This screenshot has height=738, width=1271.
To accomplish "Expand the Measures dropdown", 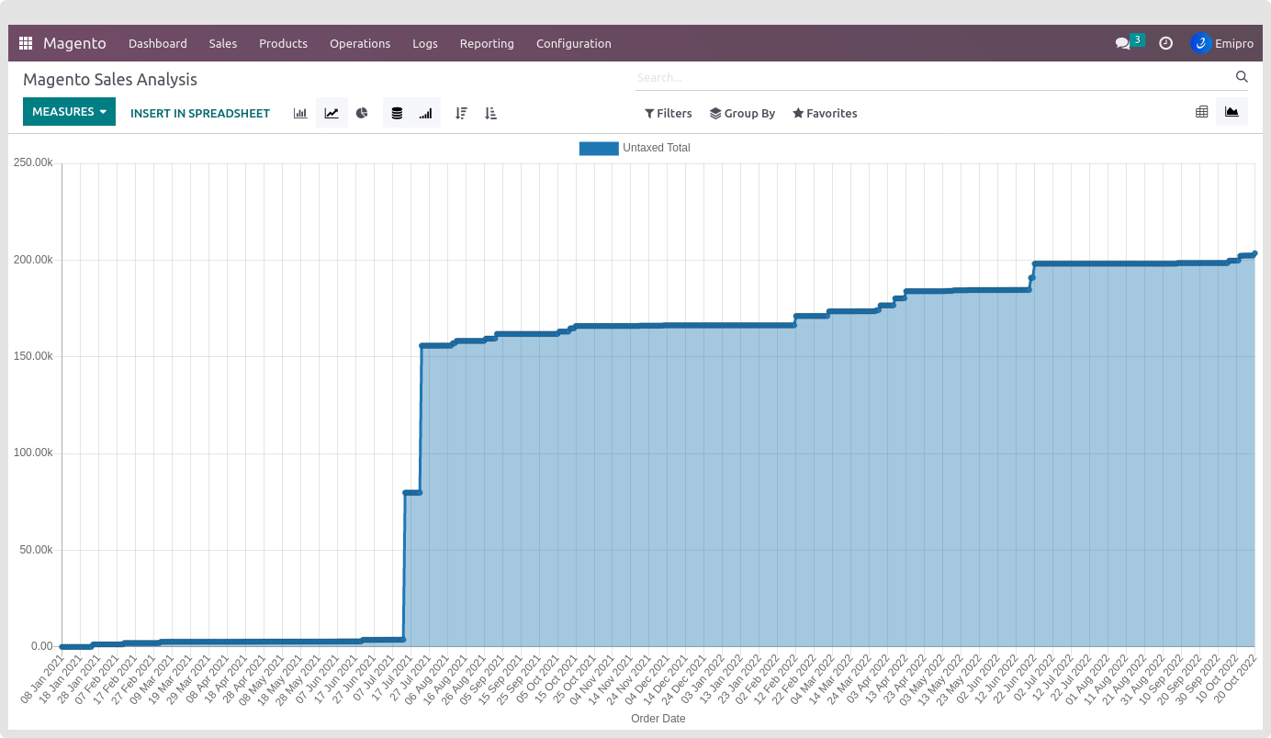I will coord(69,112).
